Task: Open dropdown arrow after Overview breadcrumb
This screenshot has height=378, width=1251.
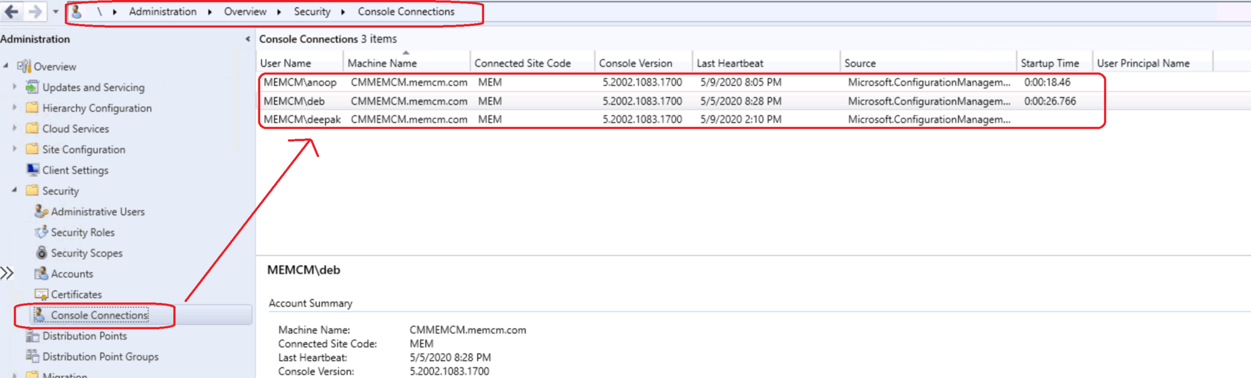Action: (x=279, y=12)
